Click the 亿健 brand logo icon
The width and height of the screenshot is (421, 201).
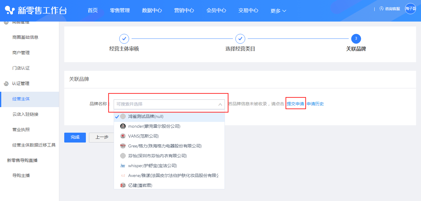click(123, 185)
